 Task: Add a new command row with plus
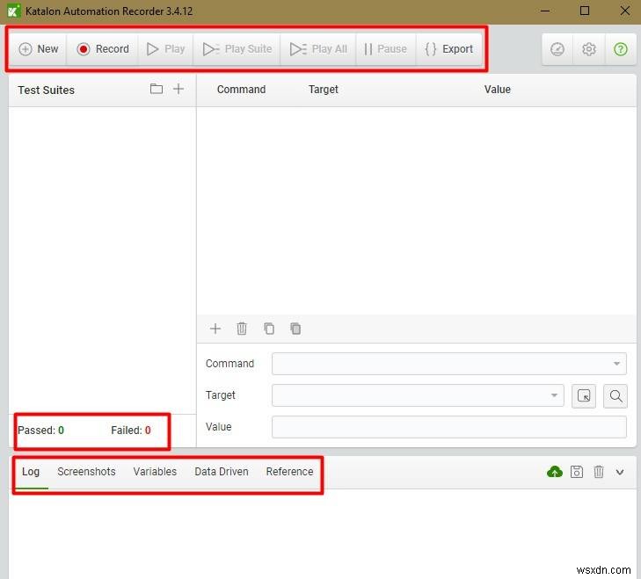coord(215,329)
